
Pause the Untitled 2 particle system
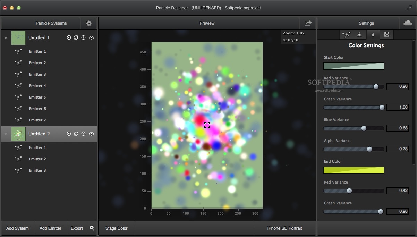pyautogui.click(x=83, y=134)
